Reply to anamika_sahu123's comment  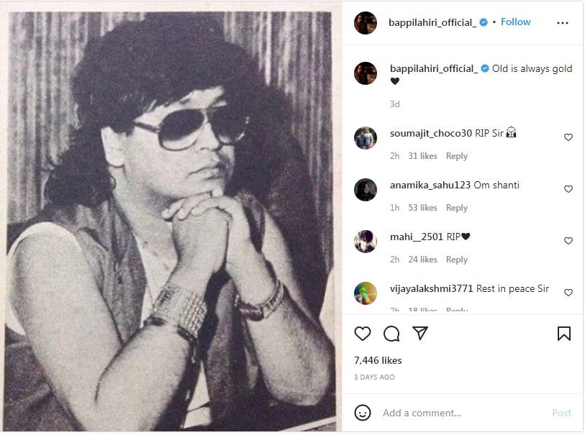(x=457, y=208)
